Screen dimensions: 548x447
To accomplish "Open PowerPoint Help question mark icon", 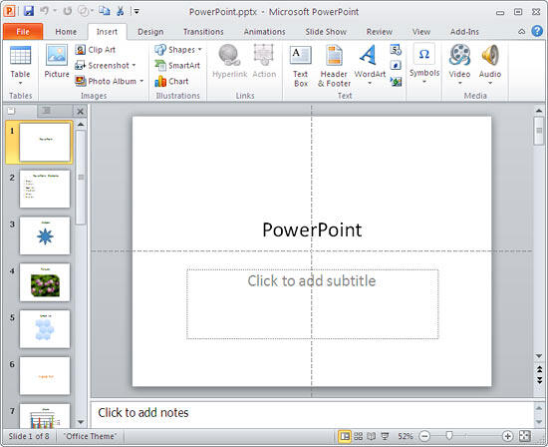I will pos(537,31).
